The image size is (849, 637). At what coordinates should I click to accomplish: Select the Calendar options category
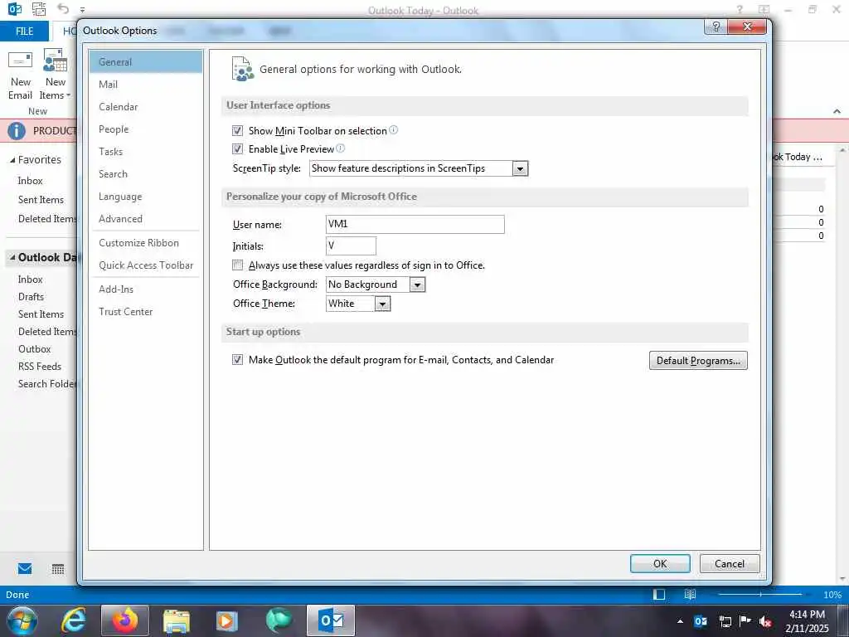146,107
